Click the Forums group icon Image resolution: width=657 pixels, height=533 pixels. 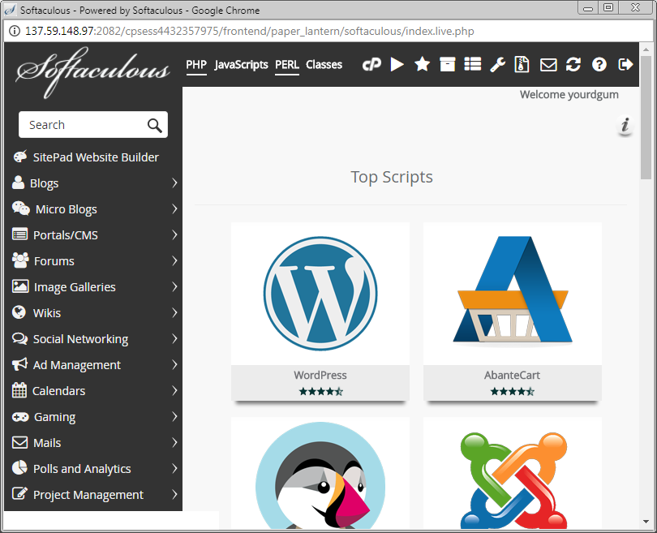[x=20, y=260]
